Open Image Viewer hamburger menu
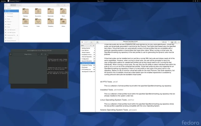Screen dimensions: 201x126 click(x=42, y=54)
